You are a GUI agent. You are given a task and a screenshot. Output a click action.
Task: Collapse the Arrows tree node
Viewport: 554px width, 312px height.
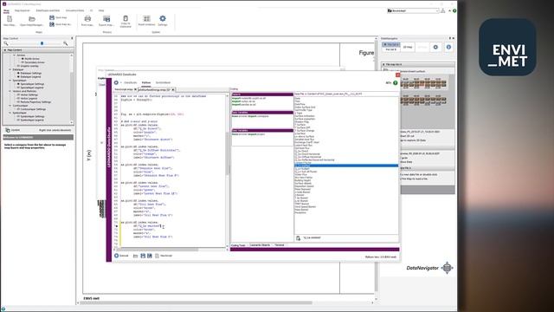click(14, 55)
